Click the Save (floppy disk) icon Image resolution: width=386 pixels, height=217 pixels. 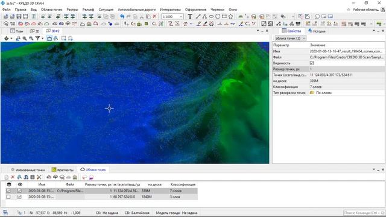click(x=19, y=16)
